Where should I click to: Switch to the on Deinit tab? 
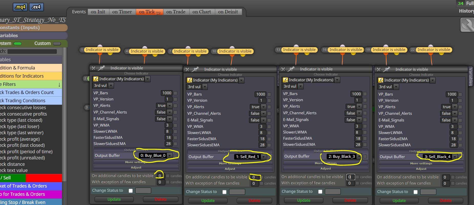tap(228, 12)
